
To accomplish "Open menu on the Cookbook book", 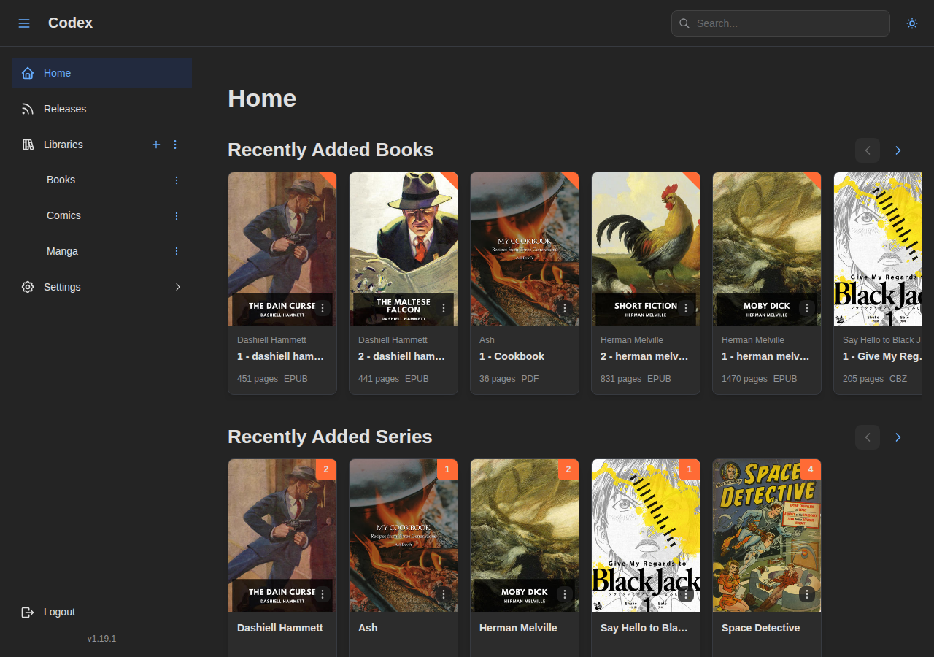I will 565,308.
